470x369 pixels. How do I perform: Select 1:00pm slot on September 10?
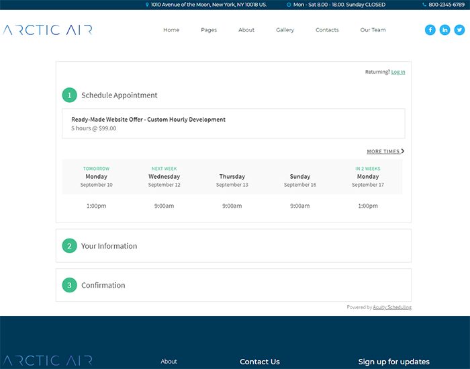point(96,206)
